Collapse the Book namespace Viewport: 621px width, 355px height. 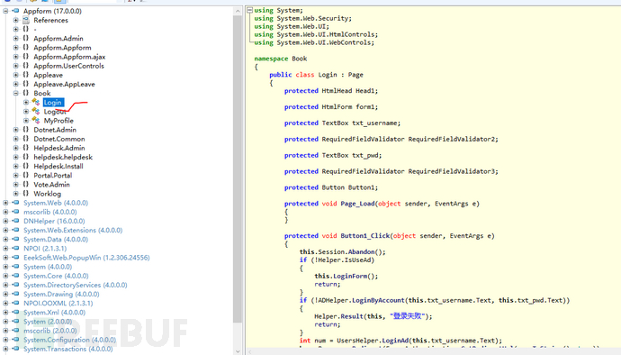click(16, 93)
